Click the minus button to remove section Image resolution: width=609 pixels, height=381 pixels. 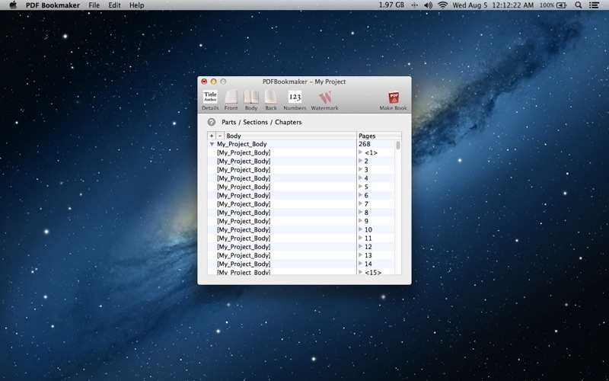[220, 136]
